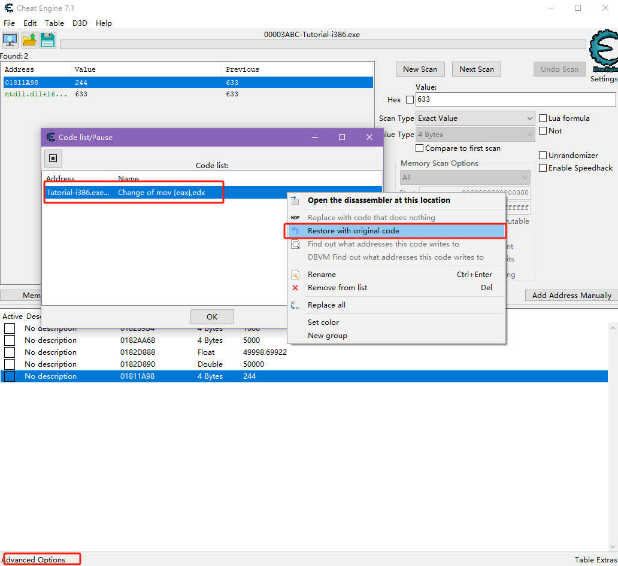Click the Next Scan button

(477, 69)
